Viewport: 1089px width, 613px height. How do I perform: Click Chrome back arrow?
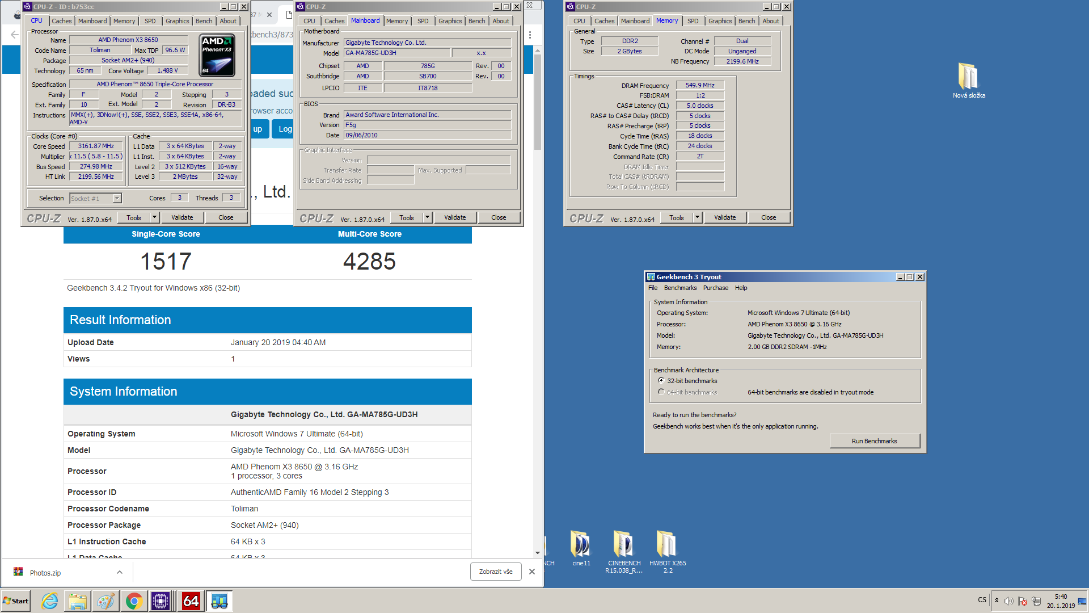[14, 35]
